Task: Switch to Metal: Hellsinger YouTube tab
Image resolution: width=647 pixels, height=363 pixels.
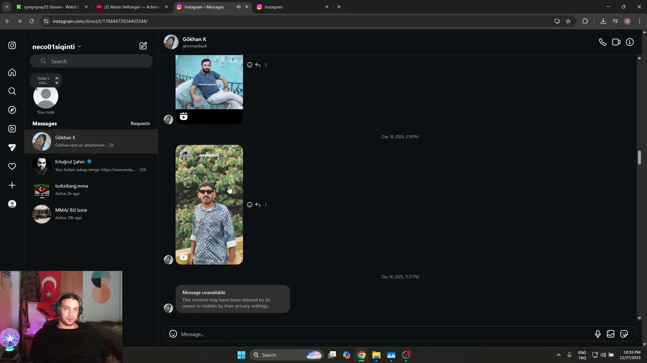Action: (x=132, y=7)
